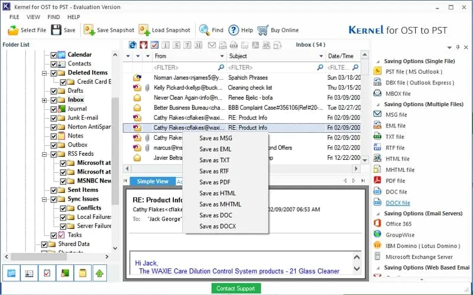
Task: Toggle the Drafts folder checkbox
Action: [53, 91]
